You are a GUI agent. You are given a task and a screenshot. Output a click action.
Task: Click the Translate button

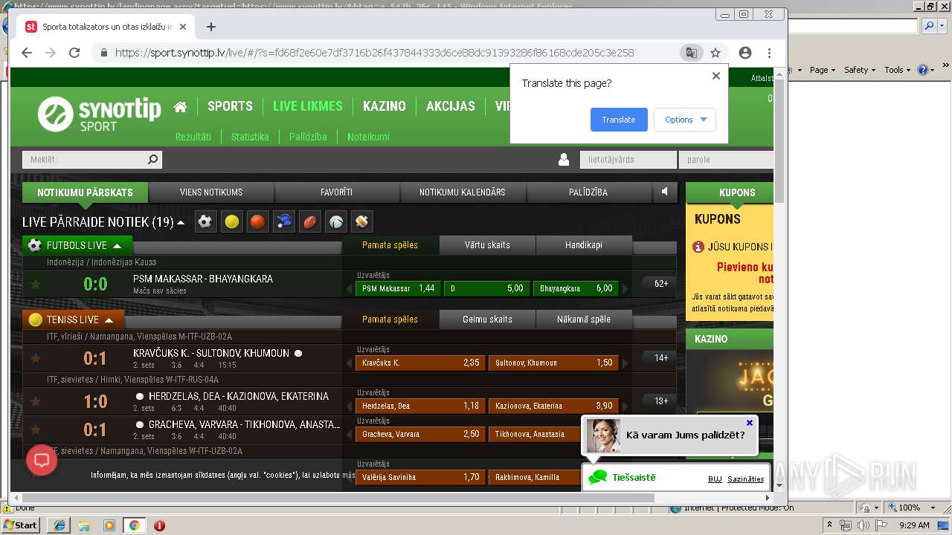[619, 120]
